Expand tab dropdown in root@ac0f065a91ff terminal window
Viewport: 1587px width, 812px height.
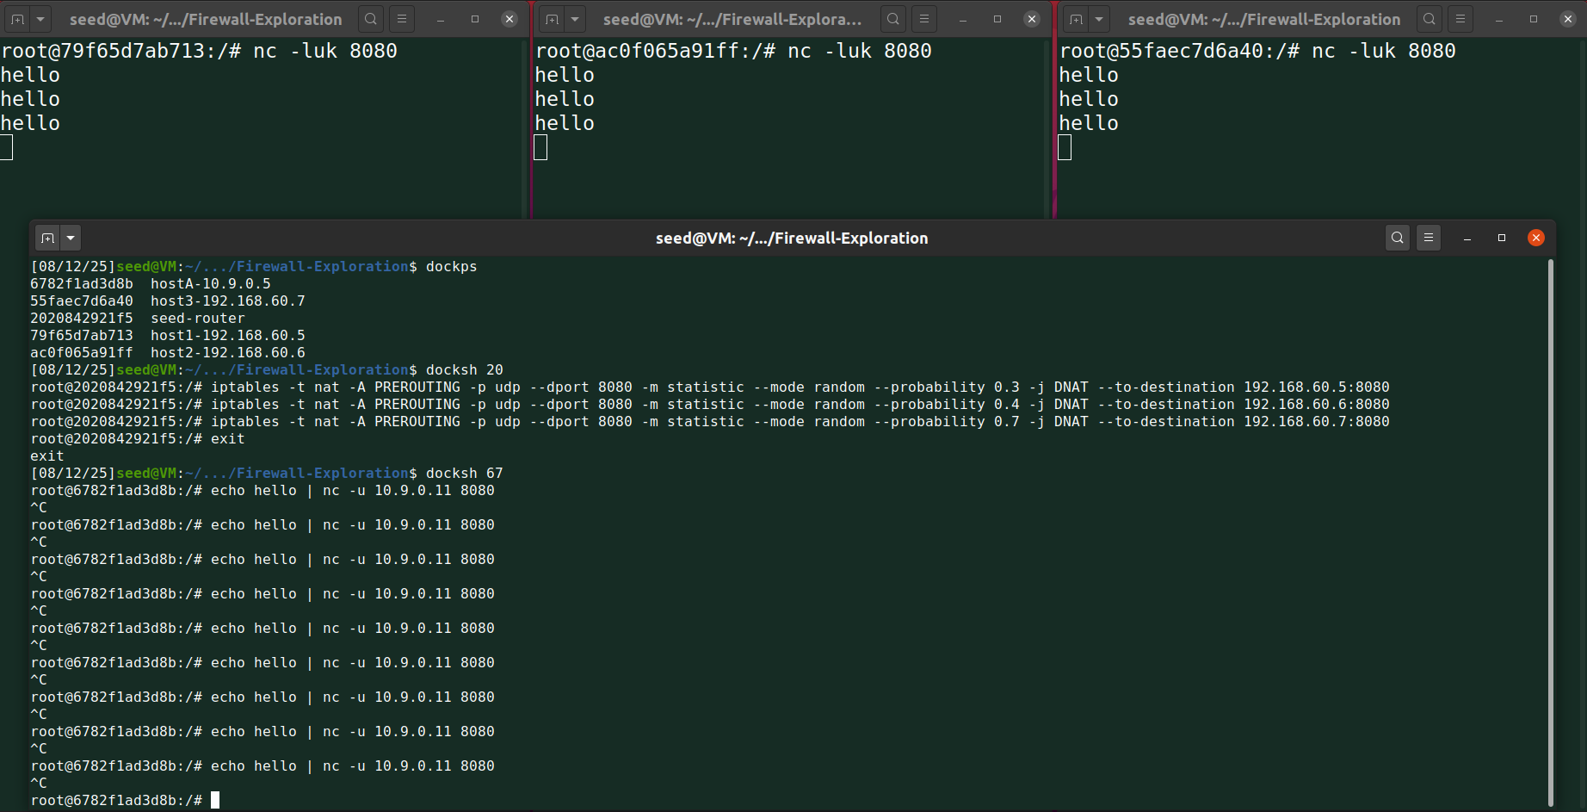[575, 19]
